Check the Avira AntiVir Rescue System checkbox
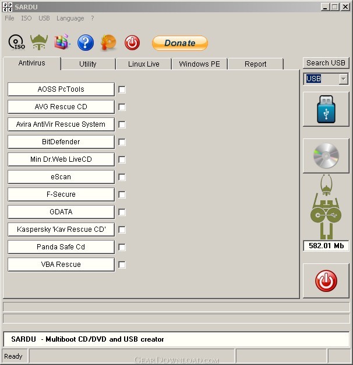 pos(122,124)
